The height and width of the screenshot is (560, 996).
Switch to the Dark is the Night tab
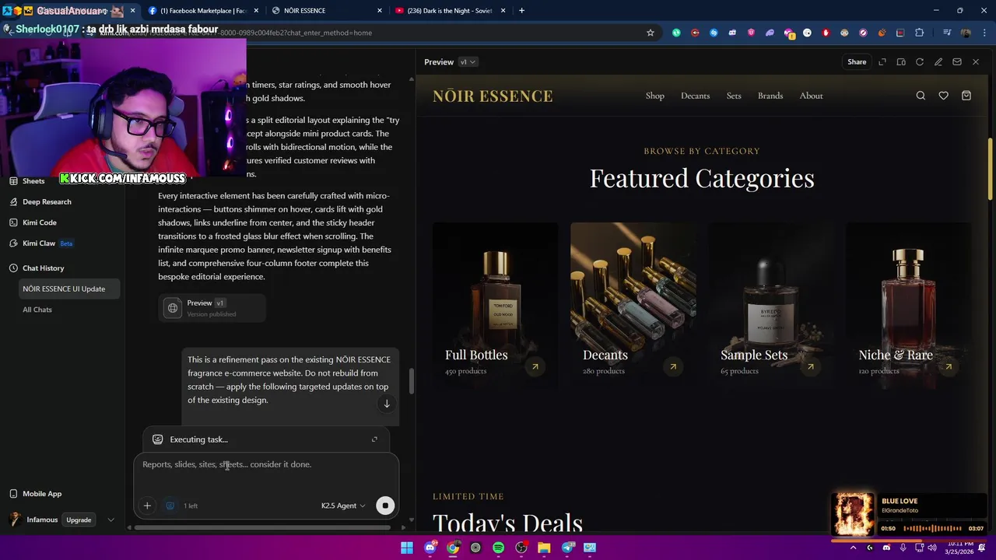point(451,11)
